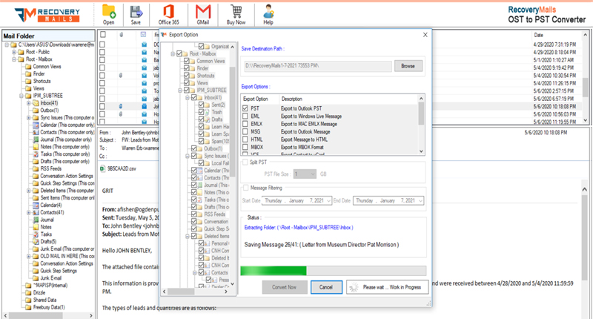The height and width of the screenshot is (319, 593).
Task: Click busy spinner beside Work in Progress
Action: pos(354,287)
